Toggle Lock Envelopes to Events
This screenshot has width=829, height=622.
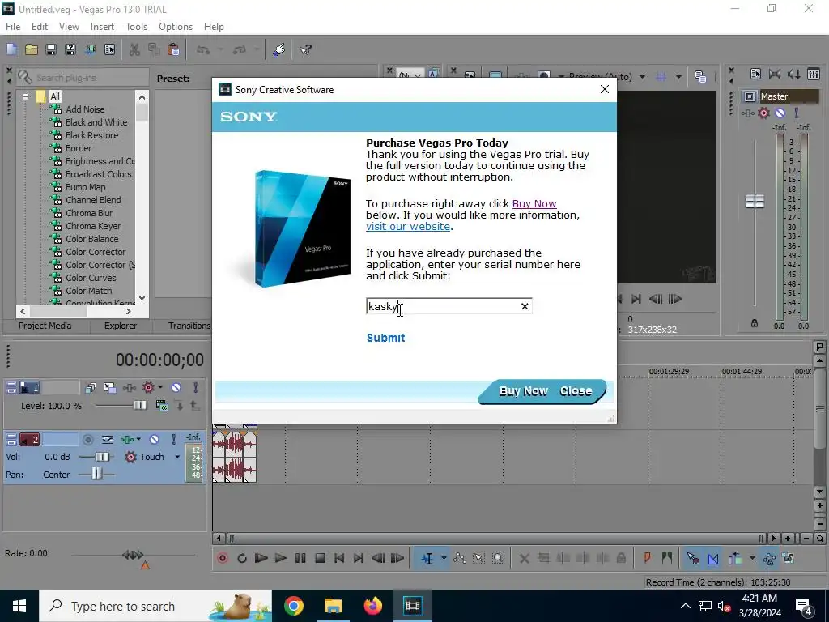(x=769, y=558)
